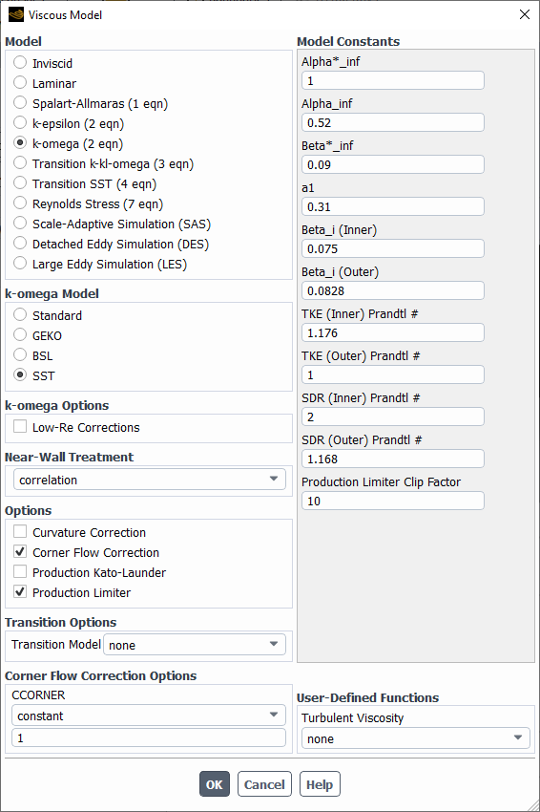Choose Reynolds Stress (7 eqn) model
The width and height of the screenshot is (540, 812).
point(20,203)
